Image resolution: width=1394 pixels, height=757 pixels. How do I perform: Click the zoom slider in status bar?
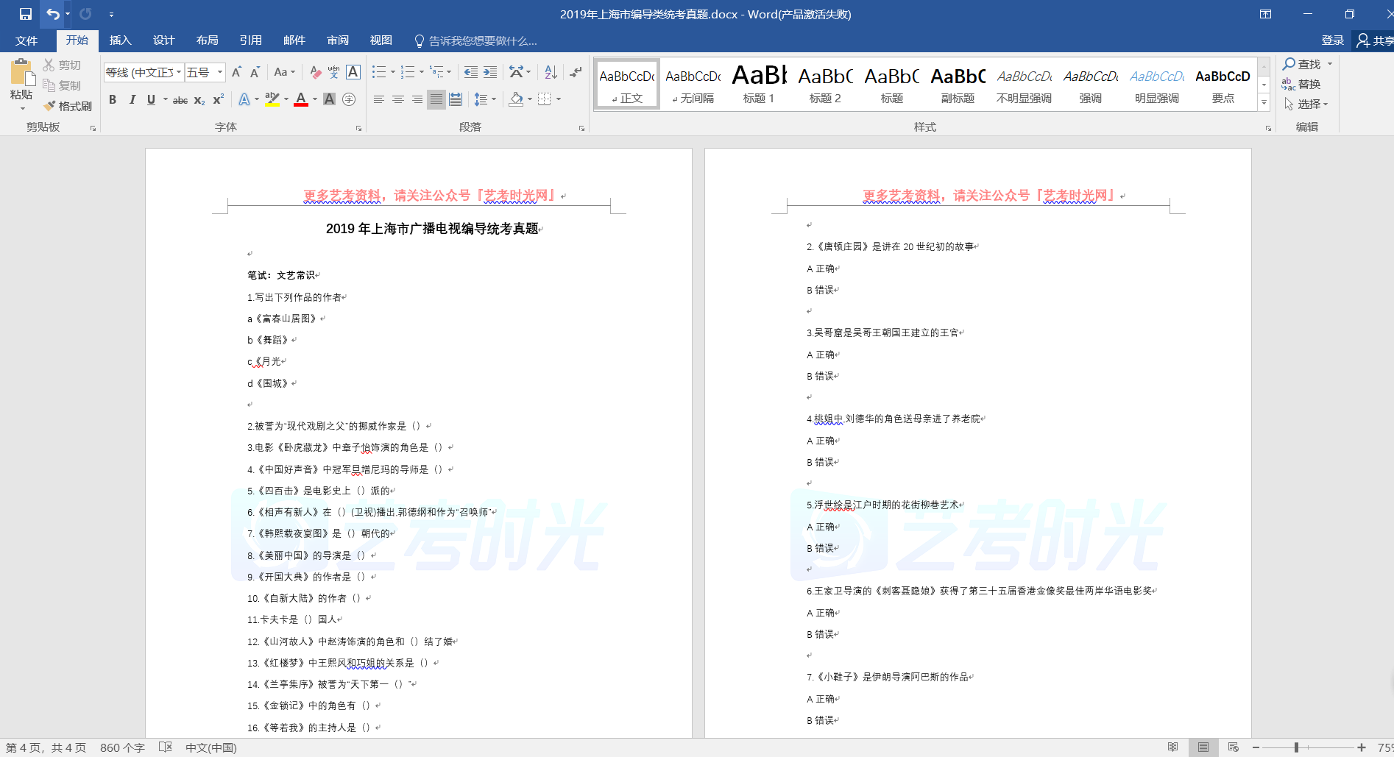point(1296,747)
